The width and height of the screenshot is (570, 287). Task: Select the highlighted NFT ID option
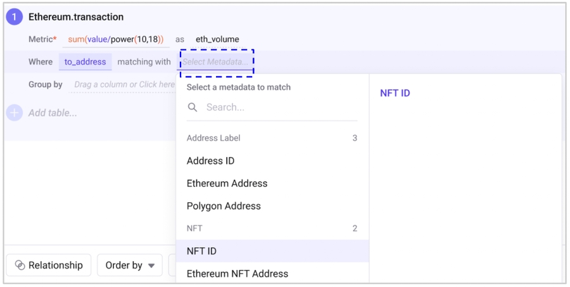pyautogui.click(x=201, y=251)
